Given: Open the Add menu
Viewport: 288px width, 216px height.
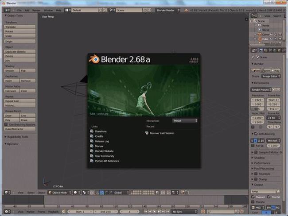Looking at the screenshot, I should [x=27, y=10].
